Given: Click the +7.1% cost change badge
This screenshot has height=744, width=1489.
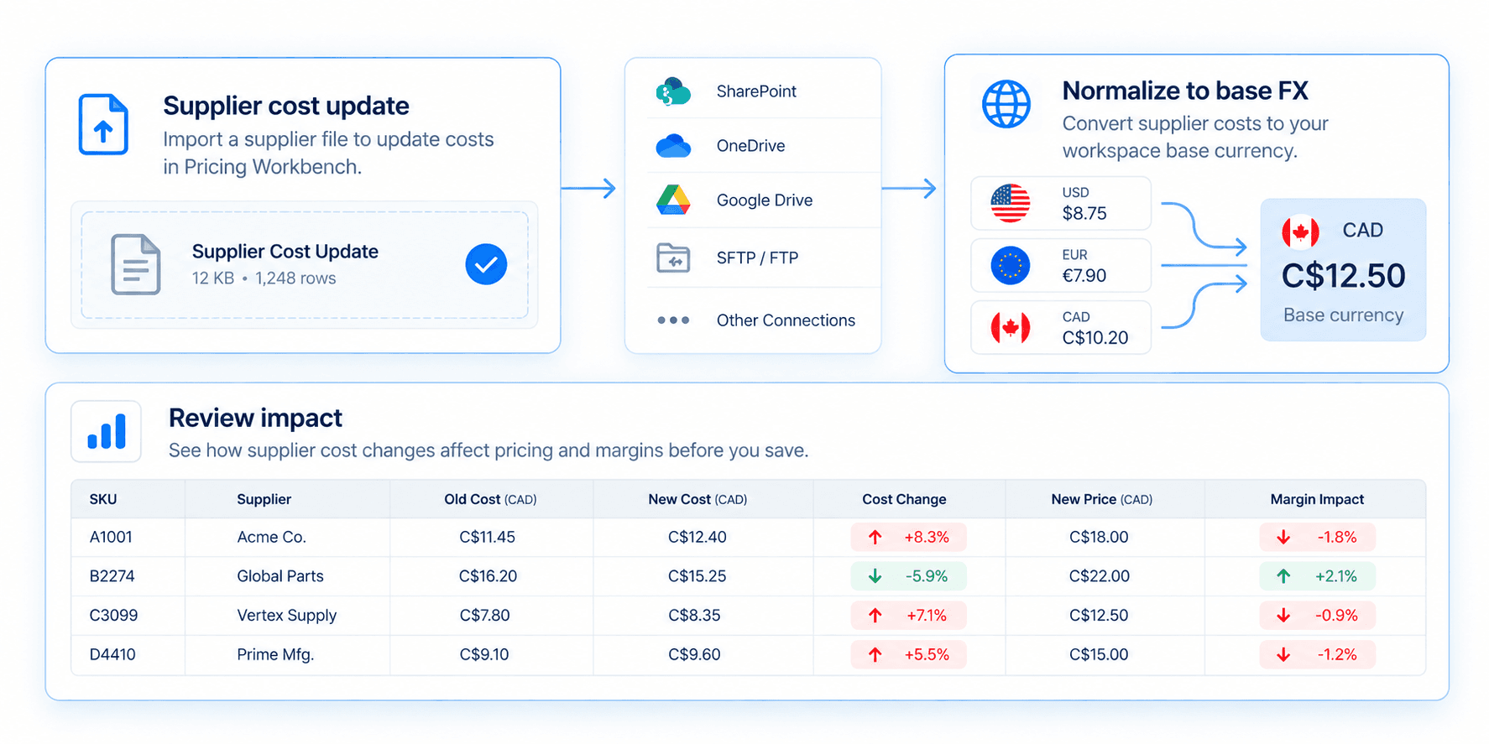Looking at the screenshot, I should click(908, 616).
